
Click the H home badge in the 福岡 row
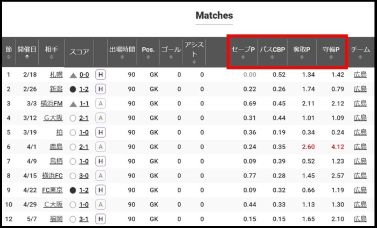[100, 219]
